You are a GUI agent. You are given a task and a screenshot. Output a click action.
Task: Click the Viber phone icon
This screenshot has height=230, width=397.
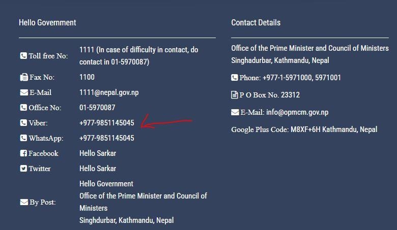(23, 123)
